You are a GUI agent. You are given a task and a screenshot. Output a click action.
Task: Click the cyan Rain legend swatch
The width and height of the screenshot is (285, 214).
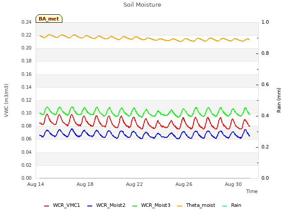224,206
